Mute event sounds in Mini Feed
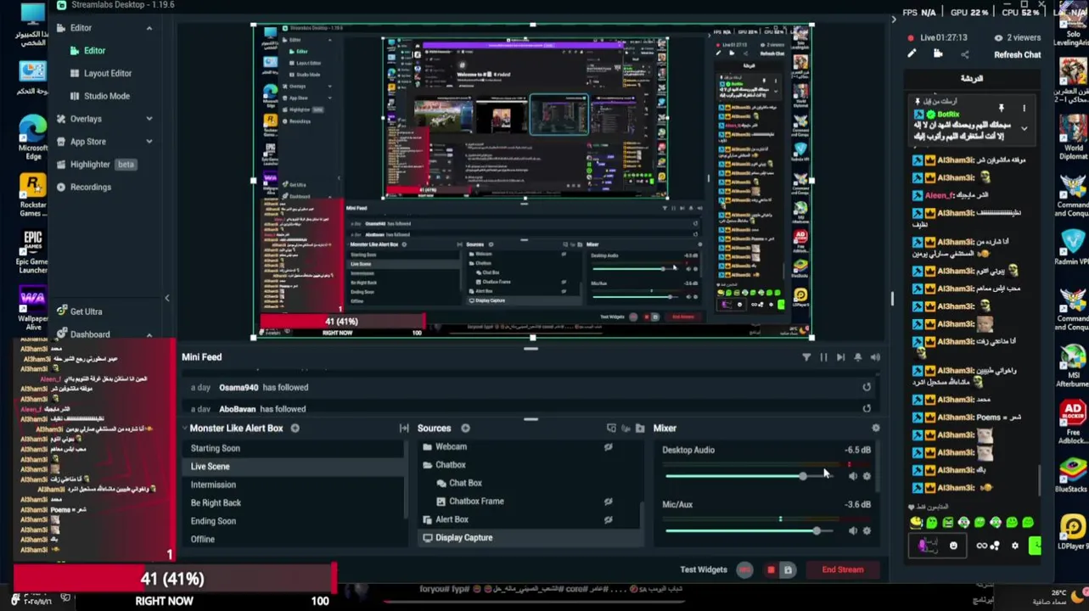The height and width of the screenshot is (611, 1089). pos(875,357)
